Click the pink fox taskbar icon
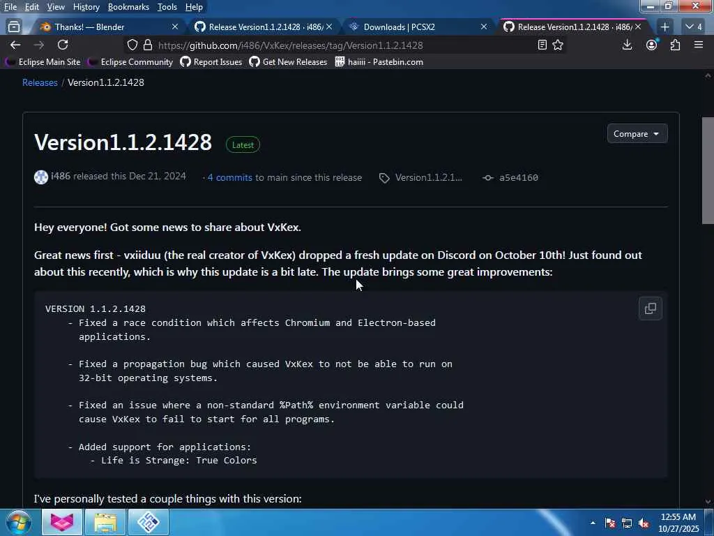Image resolution: width=714 pixels, height=536 pixels. coord(62,522)
